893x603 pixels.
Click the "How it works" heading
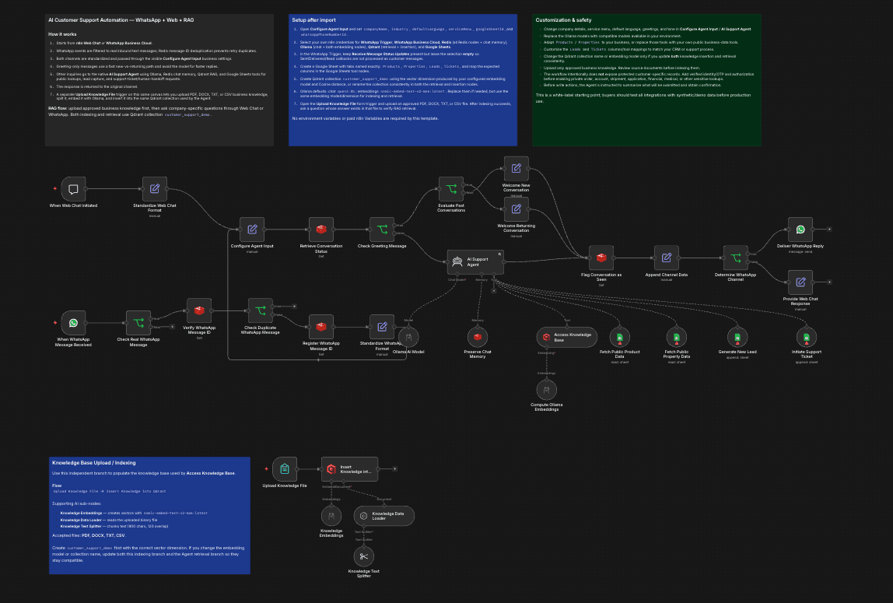pos(63,34)
